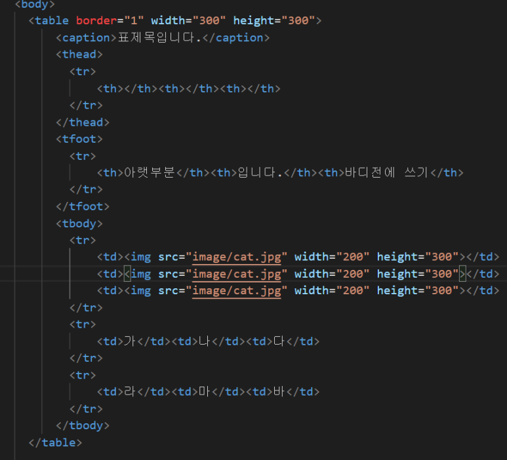The height and width of the screenshot is (460, 507).
Task: Click the body tag at the top
Action: tap(35, 4)
